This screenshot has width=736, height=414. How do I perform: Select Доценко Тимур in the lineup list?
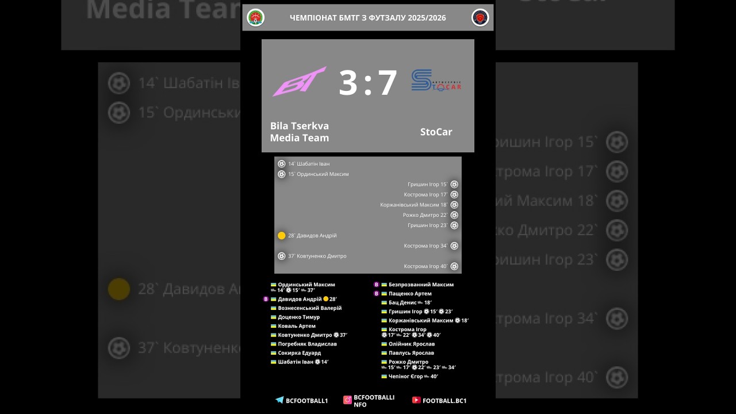coord(299,317)
